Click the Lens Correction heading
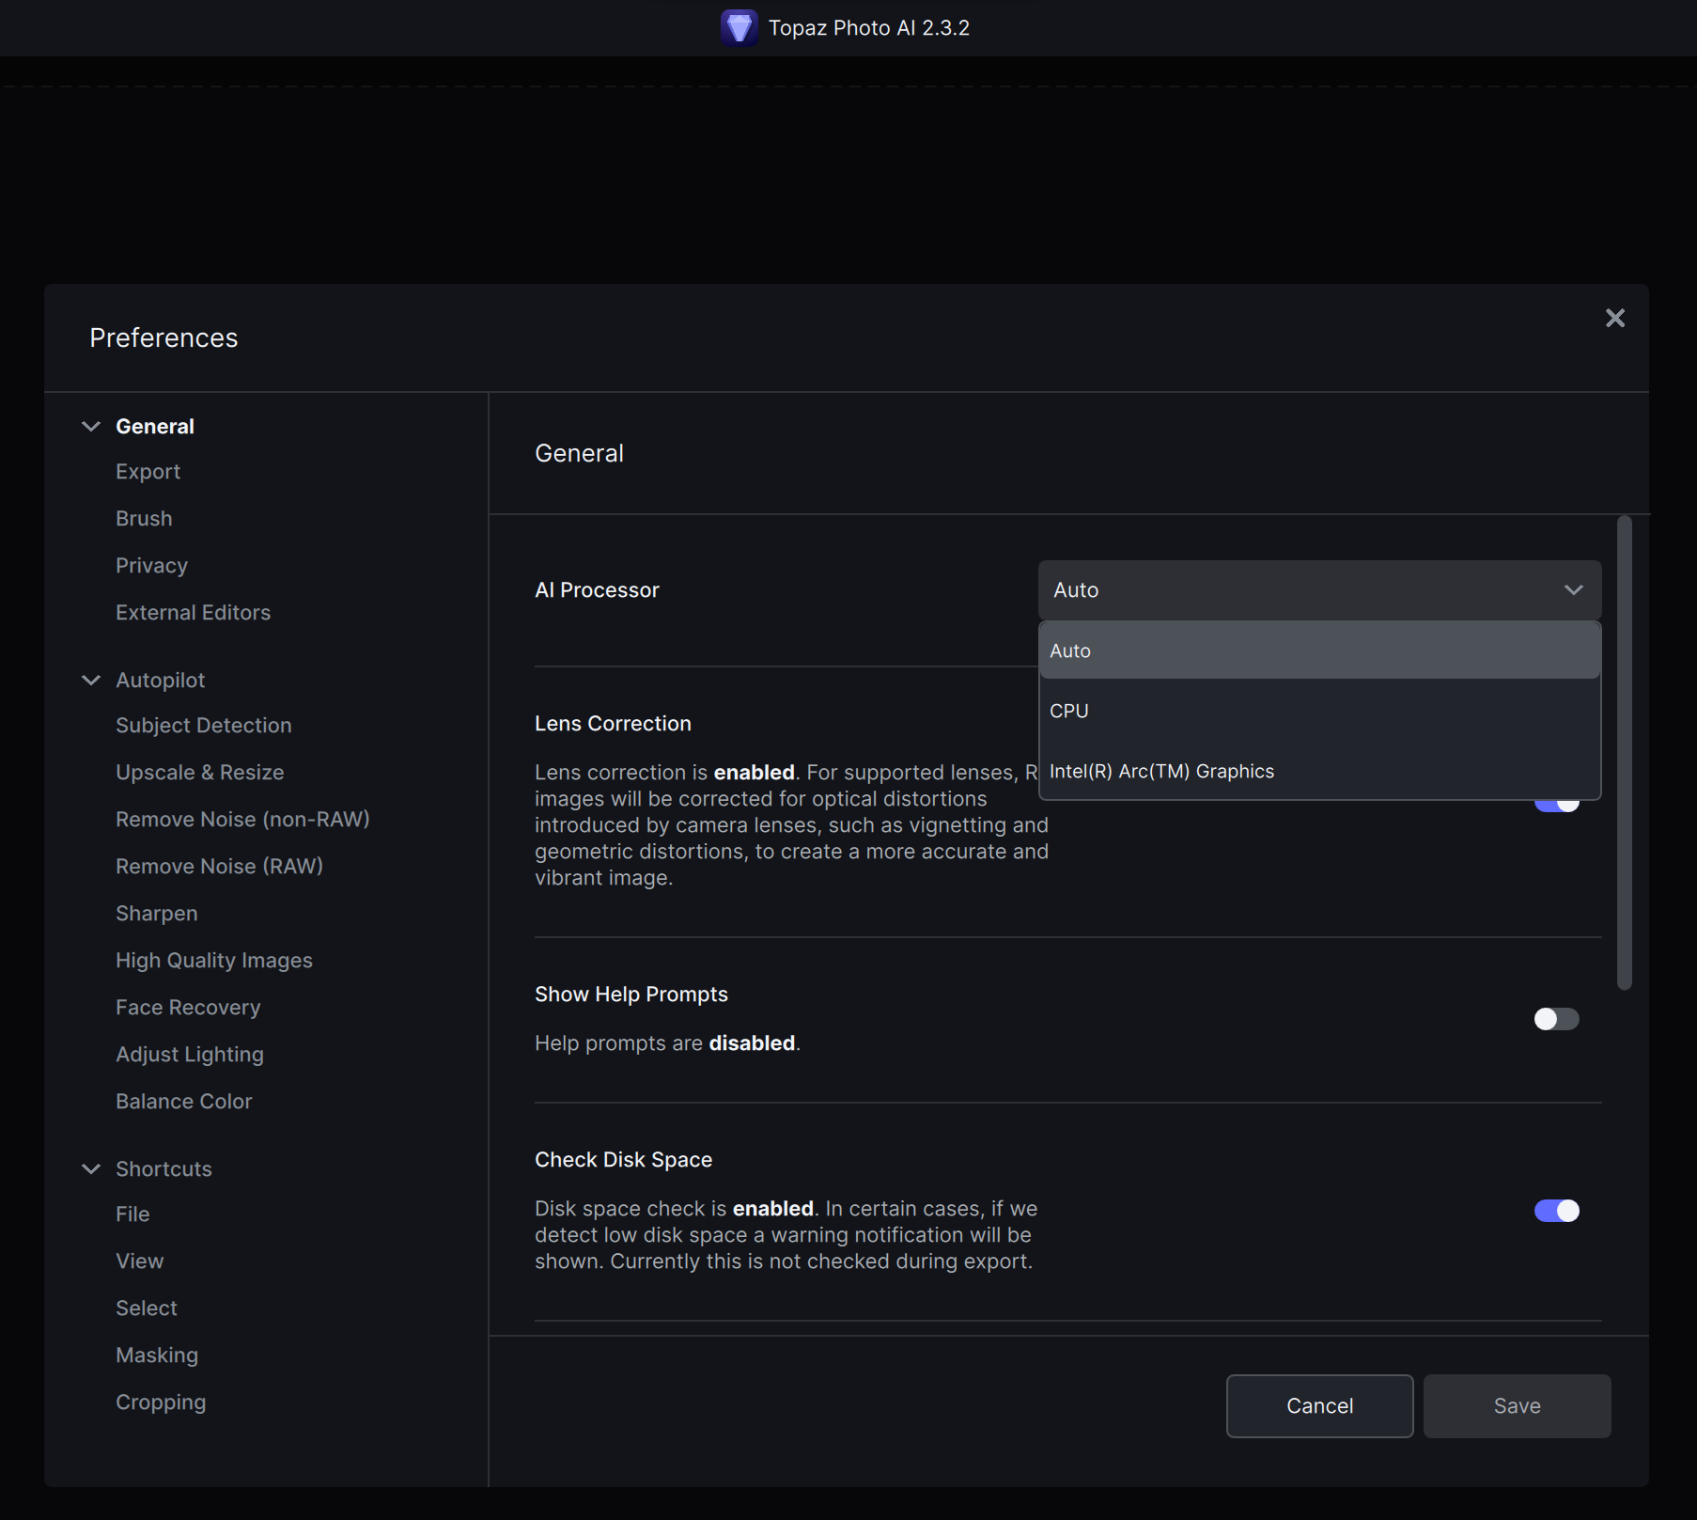This screenshot has height=1520, width=1697. (x=613, y=724)
